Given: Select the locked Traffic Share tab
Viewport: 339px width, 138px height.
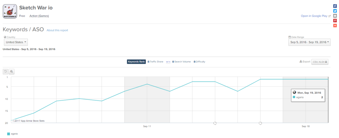Looking at the screenshot, I should pos(155,62).
